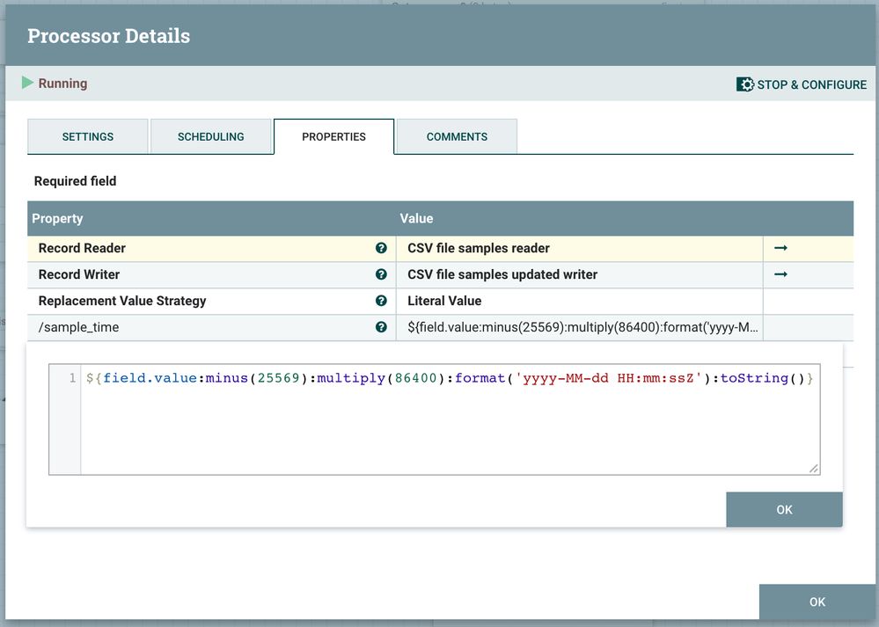Viewport: 879px width, 627px height.
Task: Go to the CSV reader service arrow
Action: [780, 249]
